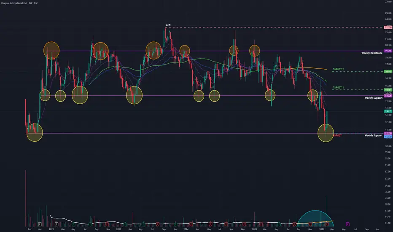Click the pink 227.50 ATH price label
The width and height of the screenshot is (393, 232).
388,27
